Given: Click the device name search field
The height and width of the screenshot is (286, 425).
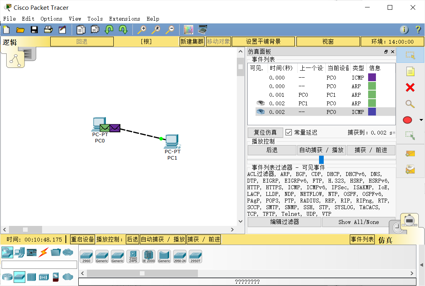Looking at the screenshot, I should click(x=39, y=265).
